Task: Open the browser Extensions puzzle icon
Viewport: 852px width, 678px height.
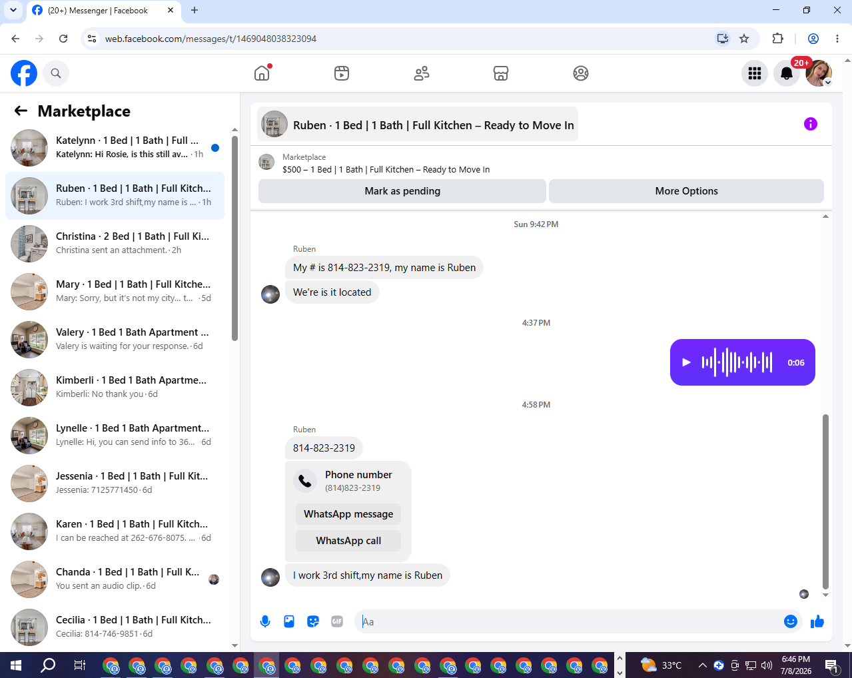Action: [x=777, y=39]
